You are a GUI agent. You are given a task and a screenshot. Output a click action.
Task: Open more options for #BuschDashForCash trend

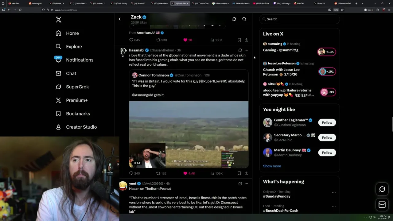coord(334,207)
